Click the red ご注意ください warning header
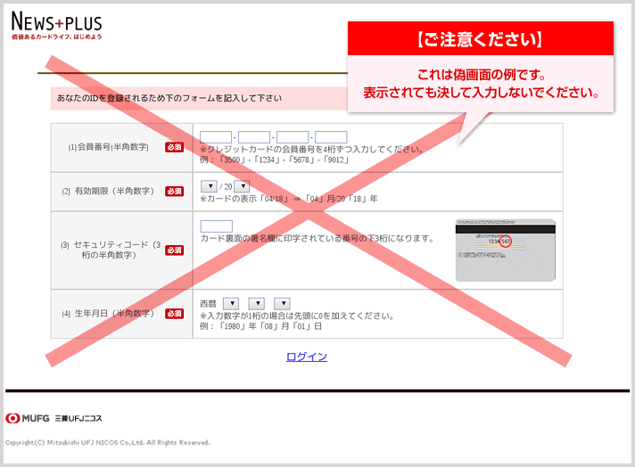 (481, 39)
